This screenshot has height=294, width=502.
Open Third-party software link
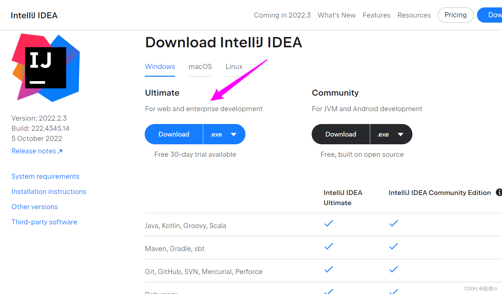click(44, 222)
